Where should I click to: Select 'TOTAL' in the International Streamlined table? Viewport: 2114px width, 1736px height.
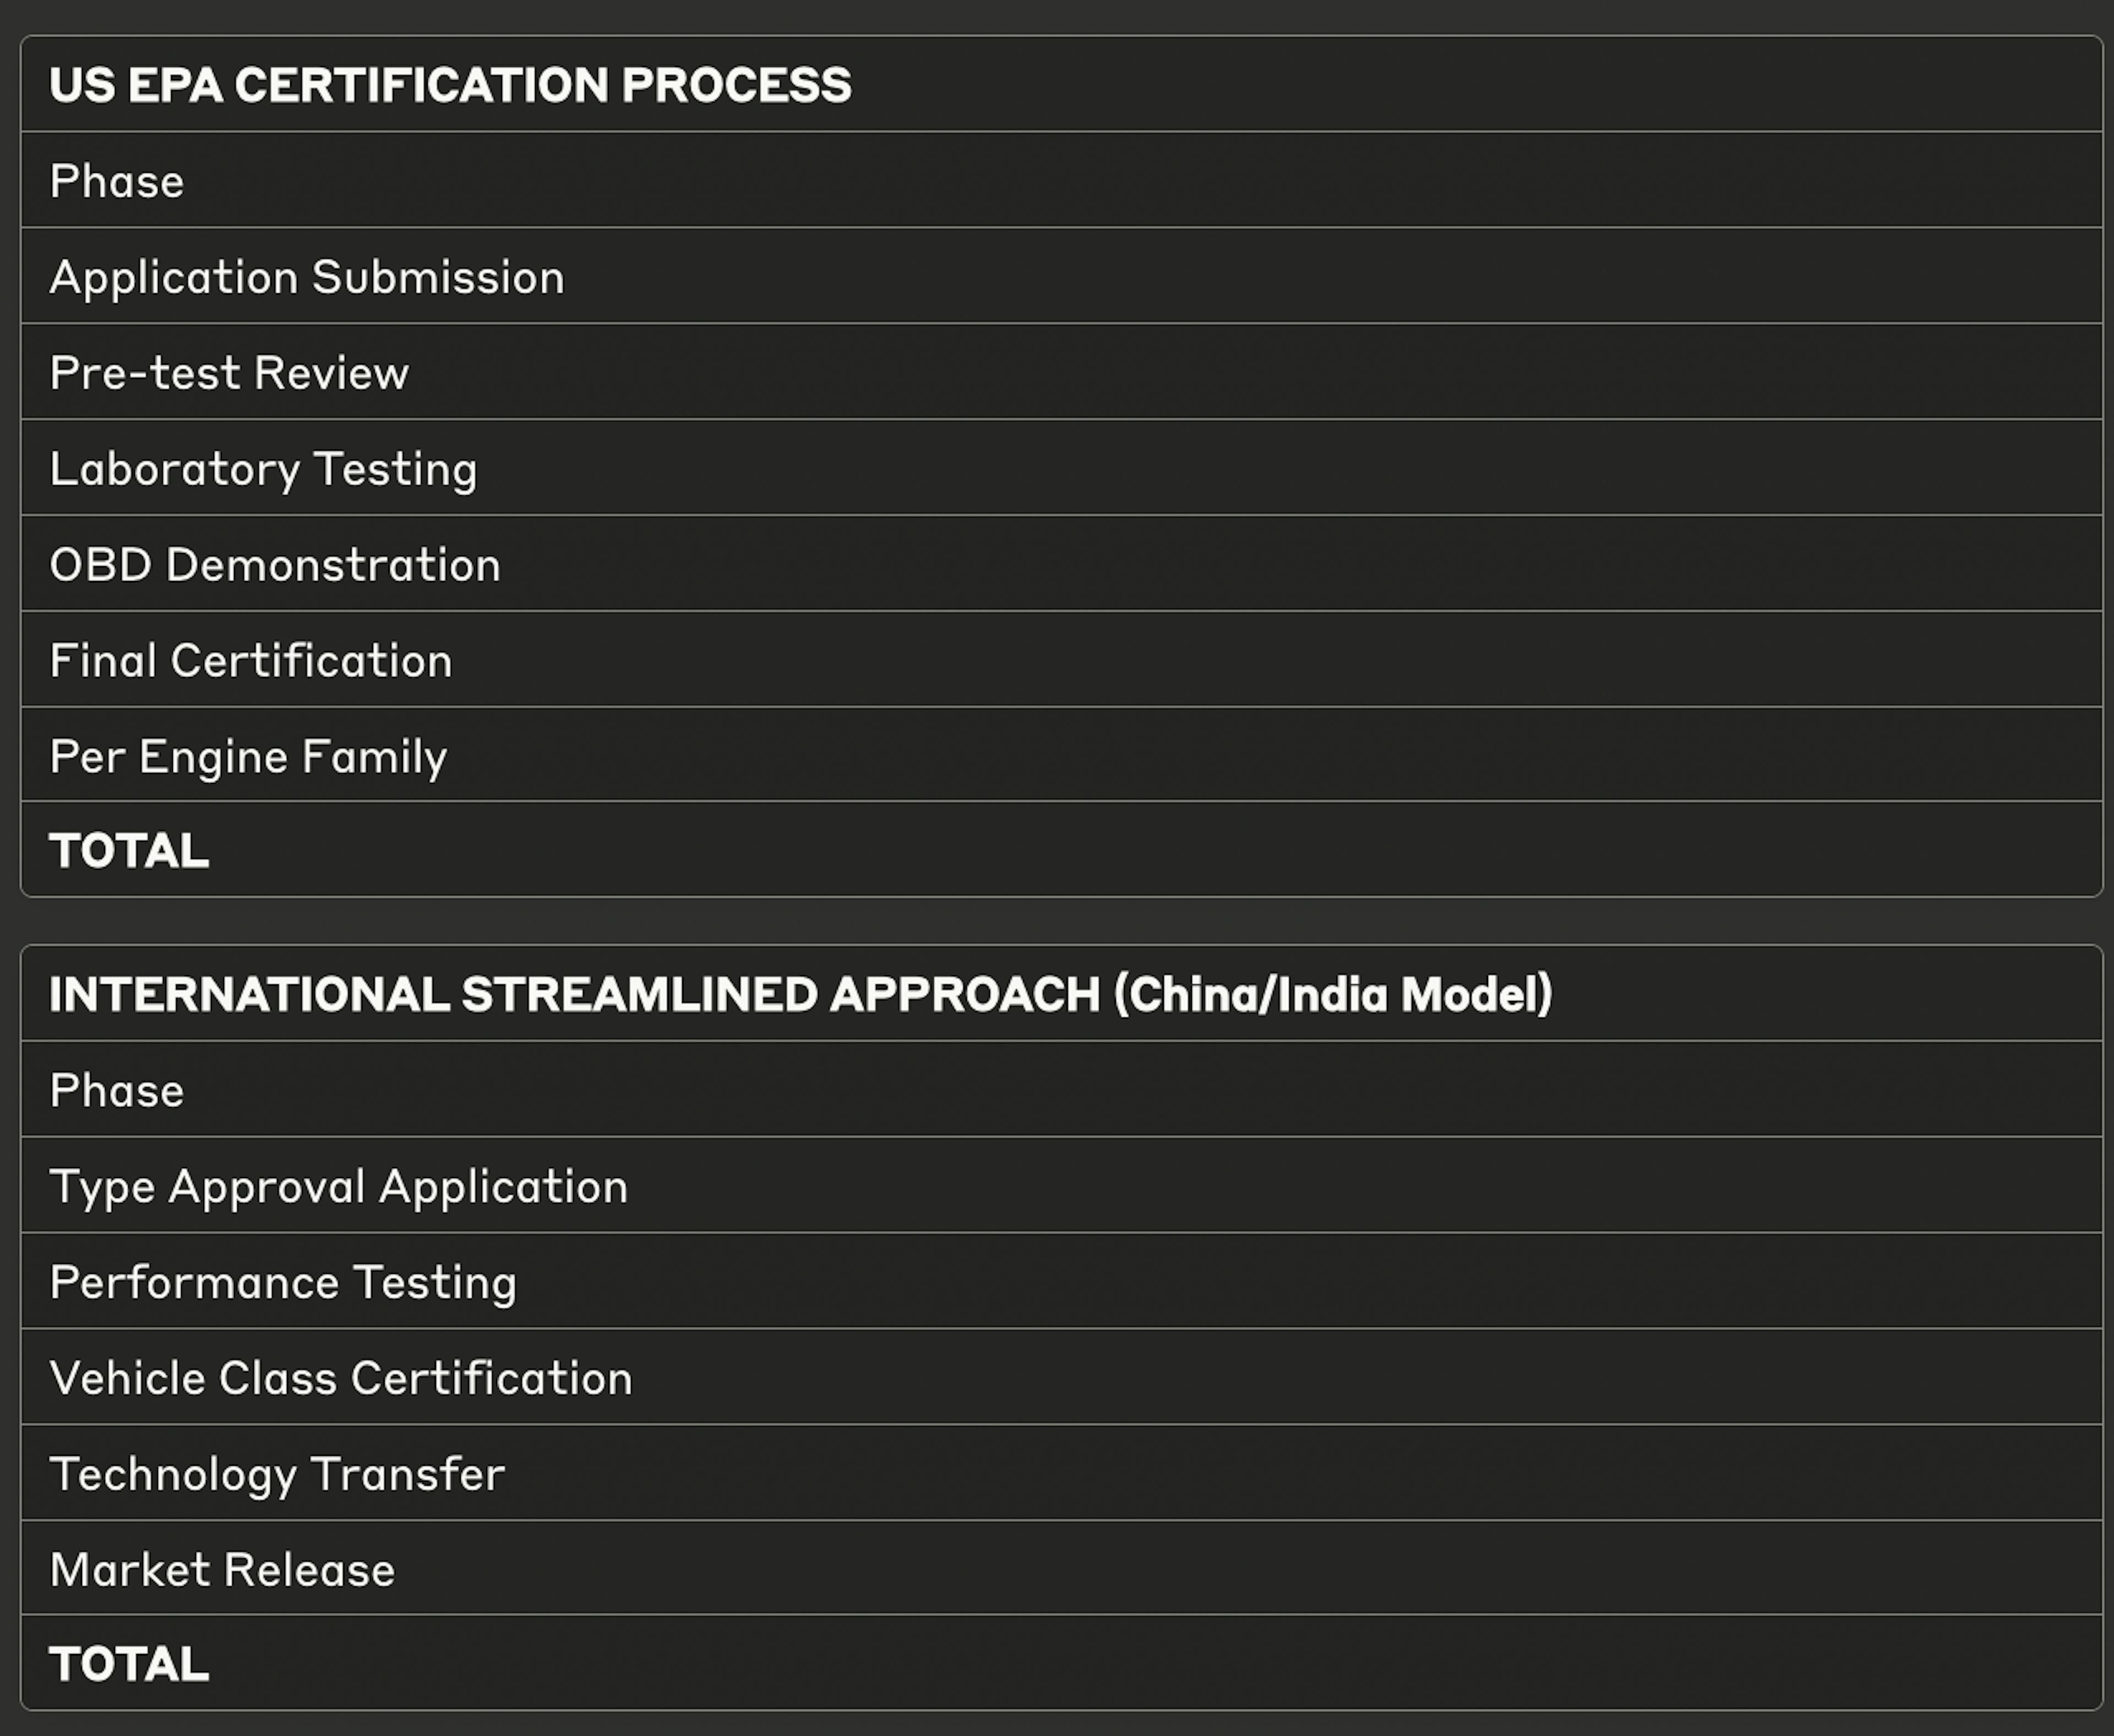[1060, 1663]
